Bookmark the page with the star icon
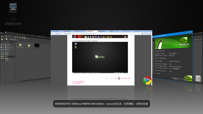Viewport: 203px width, 114px height. [x=59, y=34]
